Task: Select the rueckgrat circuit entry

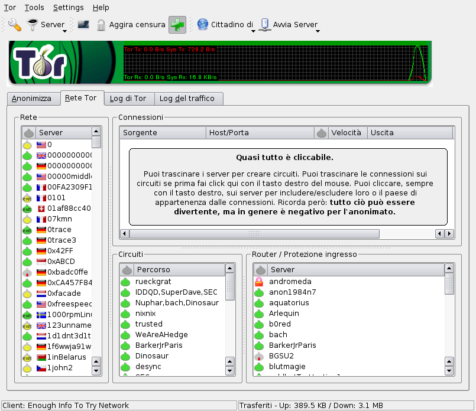Action: 153,282
